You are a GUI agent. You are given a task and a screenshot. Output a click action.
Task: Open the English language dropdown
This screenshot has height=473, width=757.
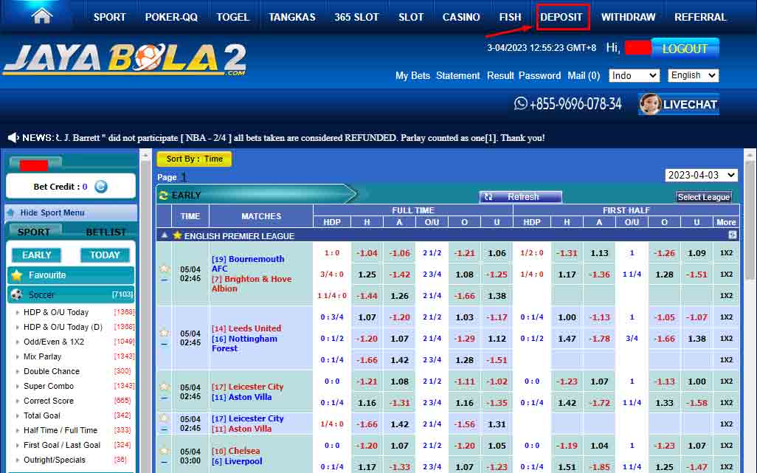694,75
